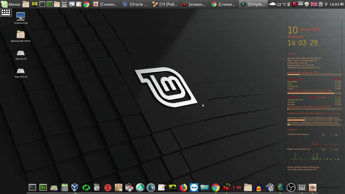
Task: Open the film reel video app in dock
Action: pos(270,187)
